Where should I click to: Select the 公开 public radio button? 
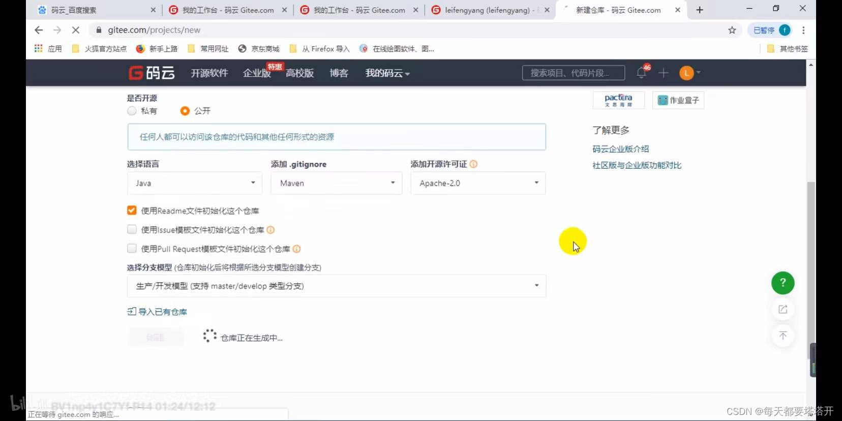[x=185, y=111]
